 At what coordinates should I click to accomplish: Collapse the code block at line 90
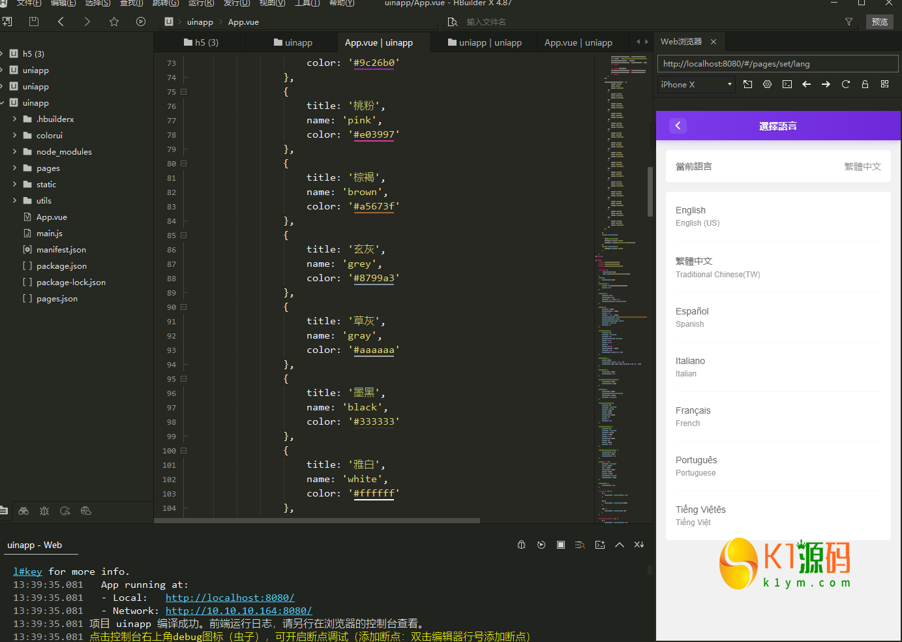click(184, 307)
